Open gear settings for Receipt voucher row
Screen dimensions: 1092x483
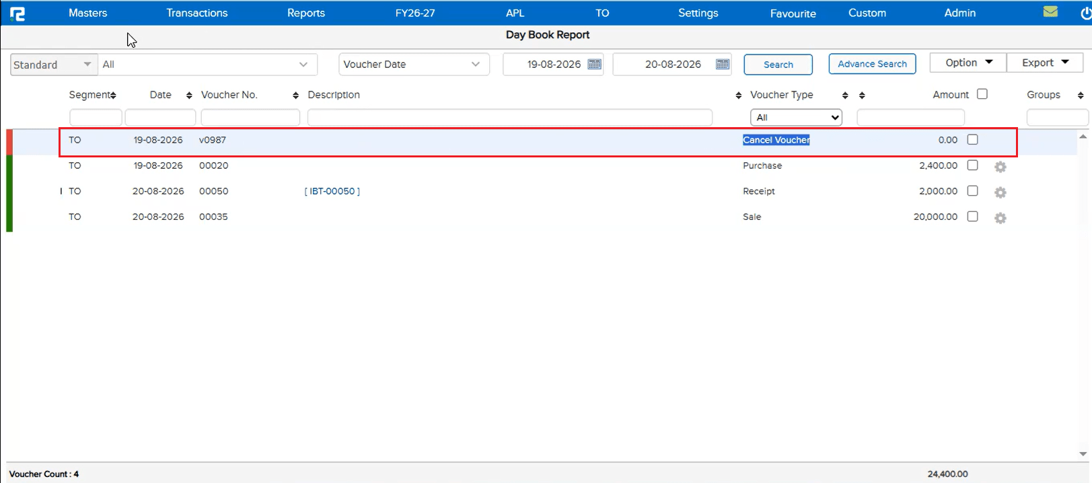1000,192
